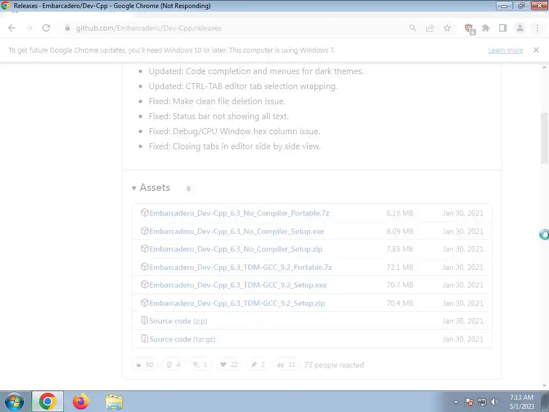Image resolution: width=549 pixels, height=412 pixels.
Task: Reload the GitHub releases page
Action: point(46,28)
